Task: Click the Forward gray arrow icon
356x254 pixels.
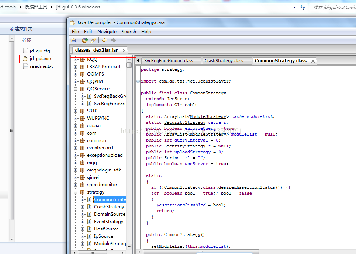Action: [x=113, y=40]
